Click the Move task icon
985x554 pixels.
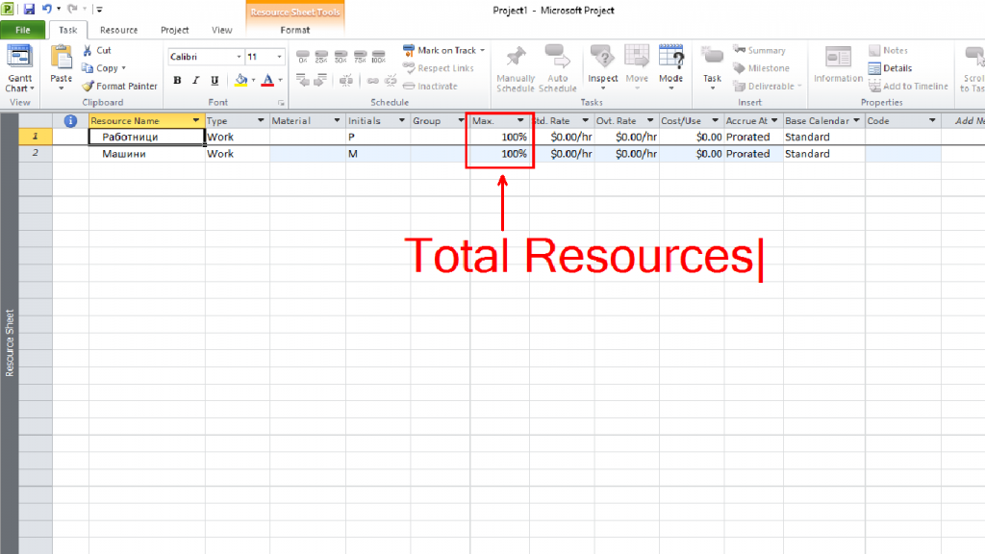pos(637,57)
